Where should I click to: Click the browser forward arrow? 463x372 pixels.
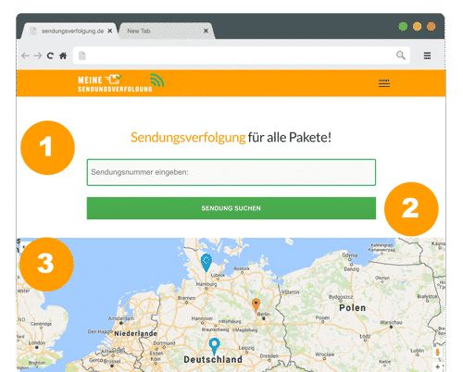[38, 56]
